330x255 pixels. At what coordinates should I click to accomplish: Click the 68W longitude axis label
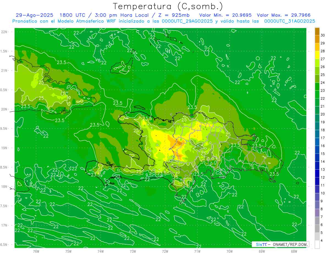tap(294, 251)
